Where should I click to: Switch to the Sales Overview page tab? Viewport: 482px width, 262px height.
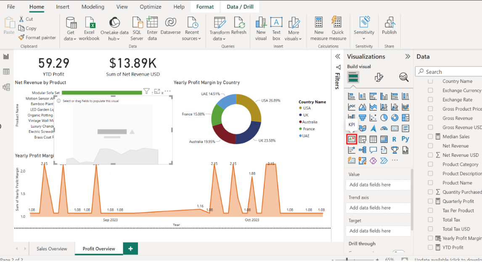tap(52, 249)
